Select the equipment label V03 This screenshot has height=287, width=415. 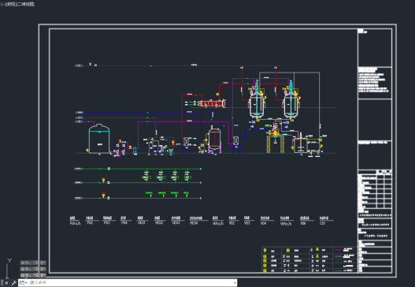click(x=247, y=223)
